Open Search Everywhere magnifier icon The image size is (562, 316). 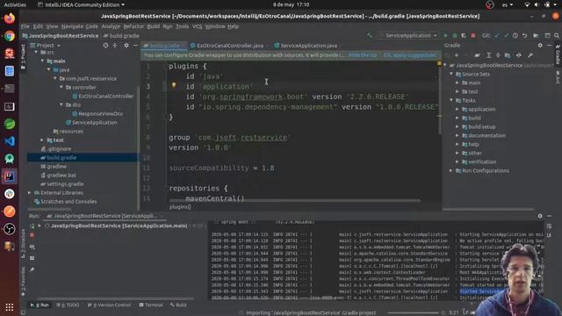pos(557,35)
